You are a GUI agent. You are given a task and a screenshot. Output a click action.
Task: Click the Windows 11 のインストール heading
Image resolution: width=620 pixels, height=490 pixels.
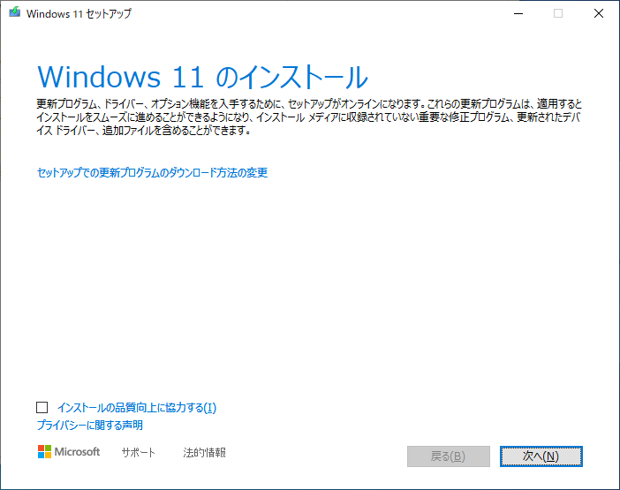pos(202,77)
